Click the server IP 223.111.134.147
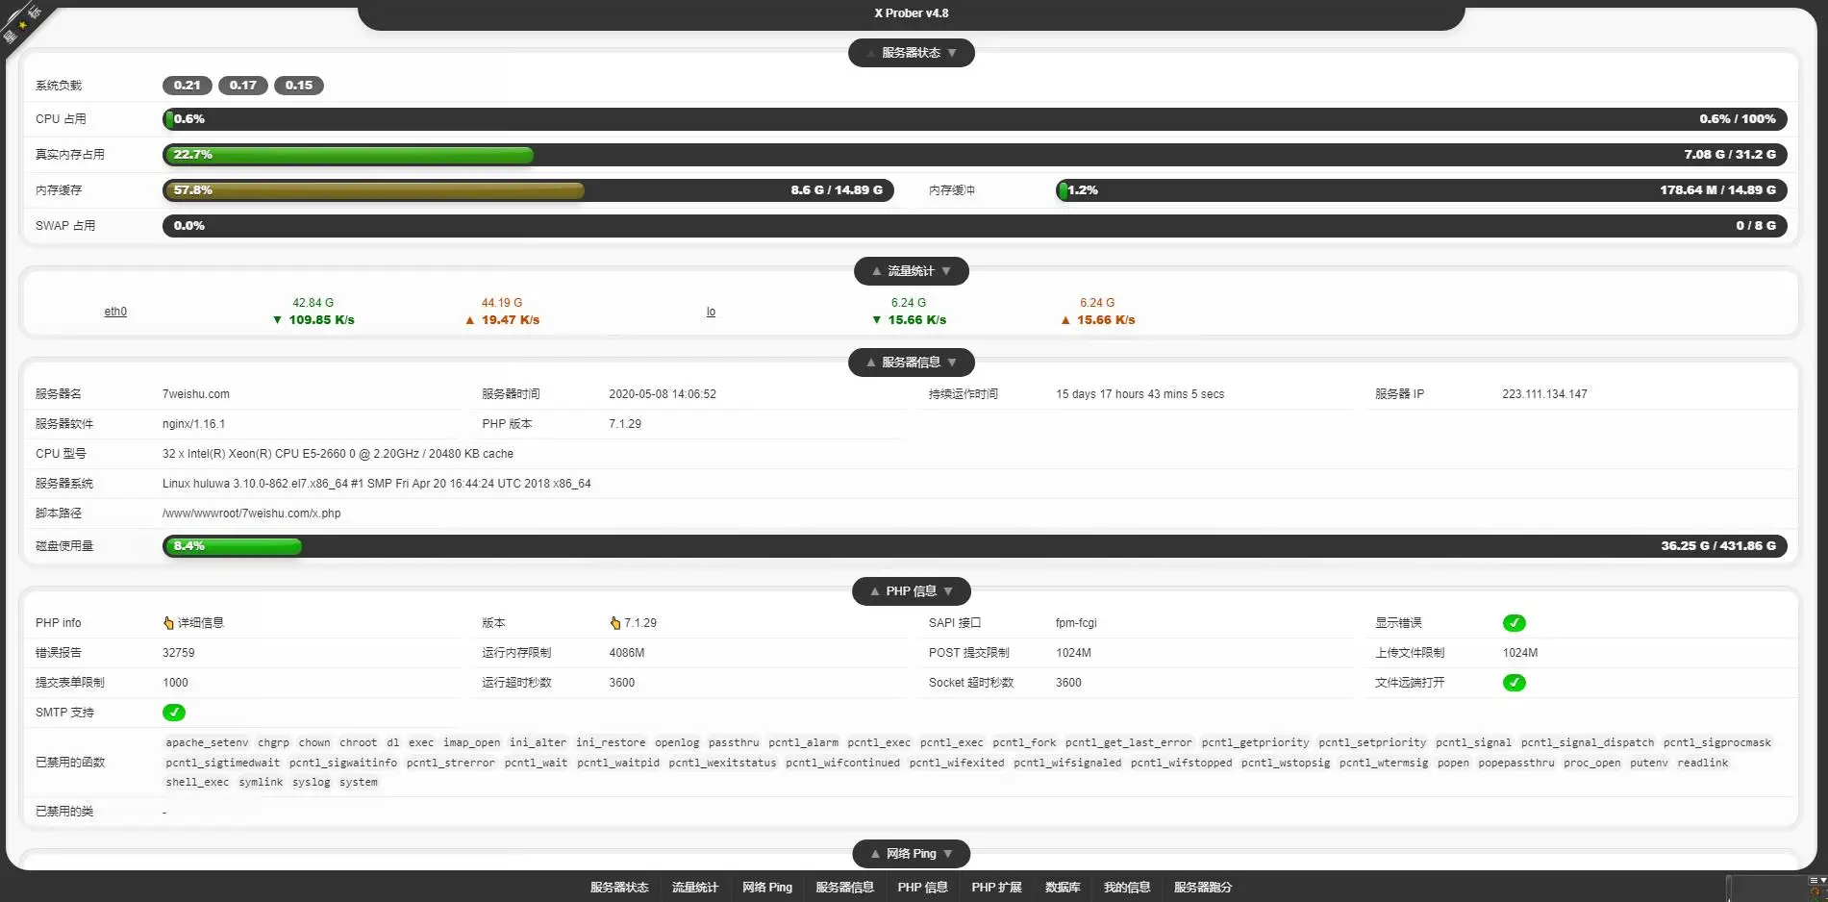Screen dimensions: 1828x902 click(x=1545, y=394)
